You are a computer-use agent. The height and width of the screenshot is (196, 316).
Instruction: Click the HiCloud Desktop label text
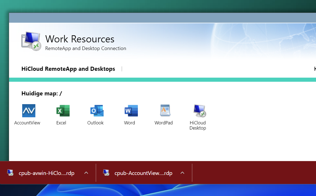[x=198, y=125]
